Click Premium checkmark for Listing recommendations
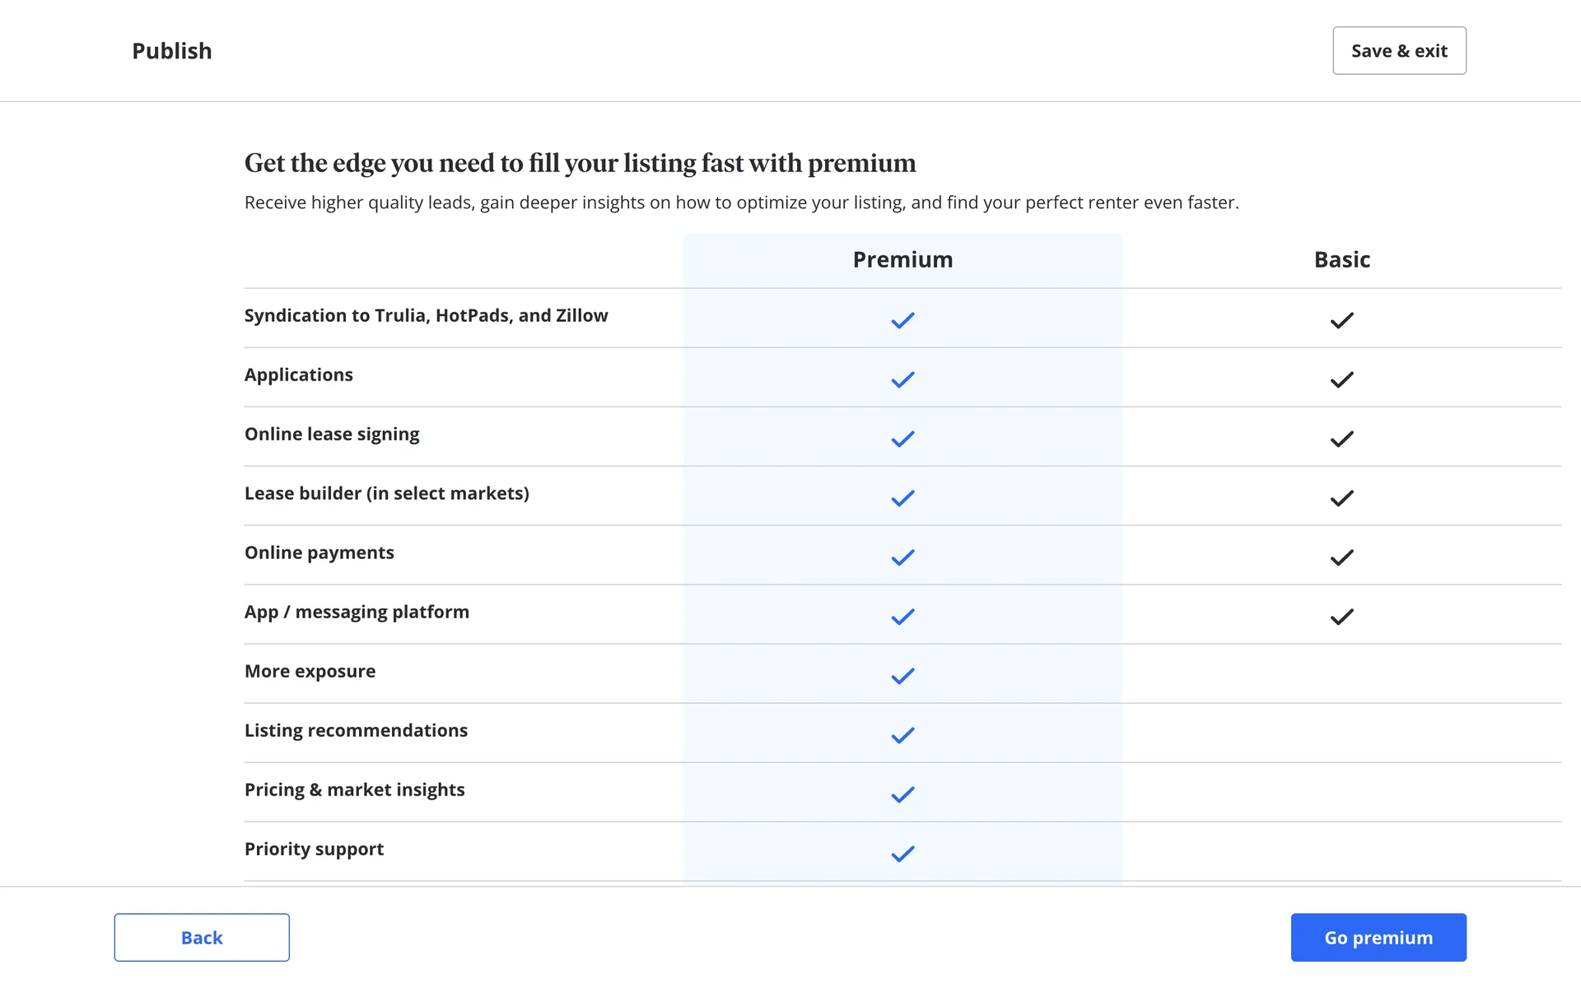The image size is (1581, 988). pos(902,735)
